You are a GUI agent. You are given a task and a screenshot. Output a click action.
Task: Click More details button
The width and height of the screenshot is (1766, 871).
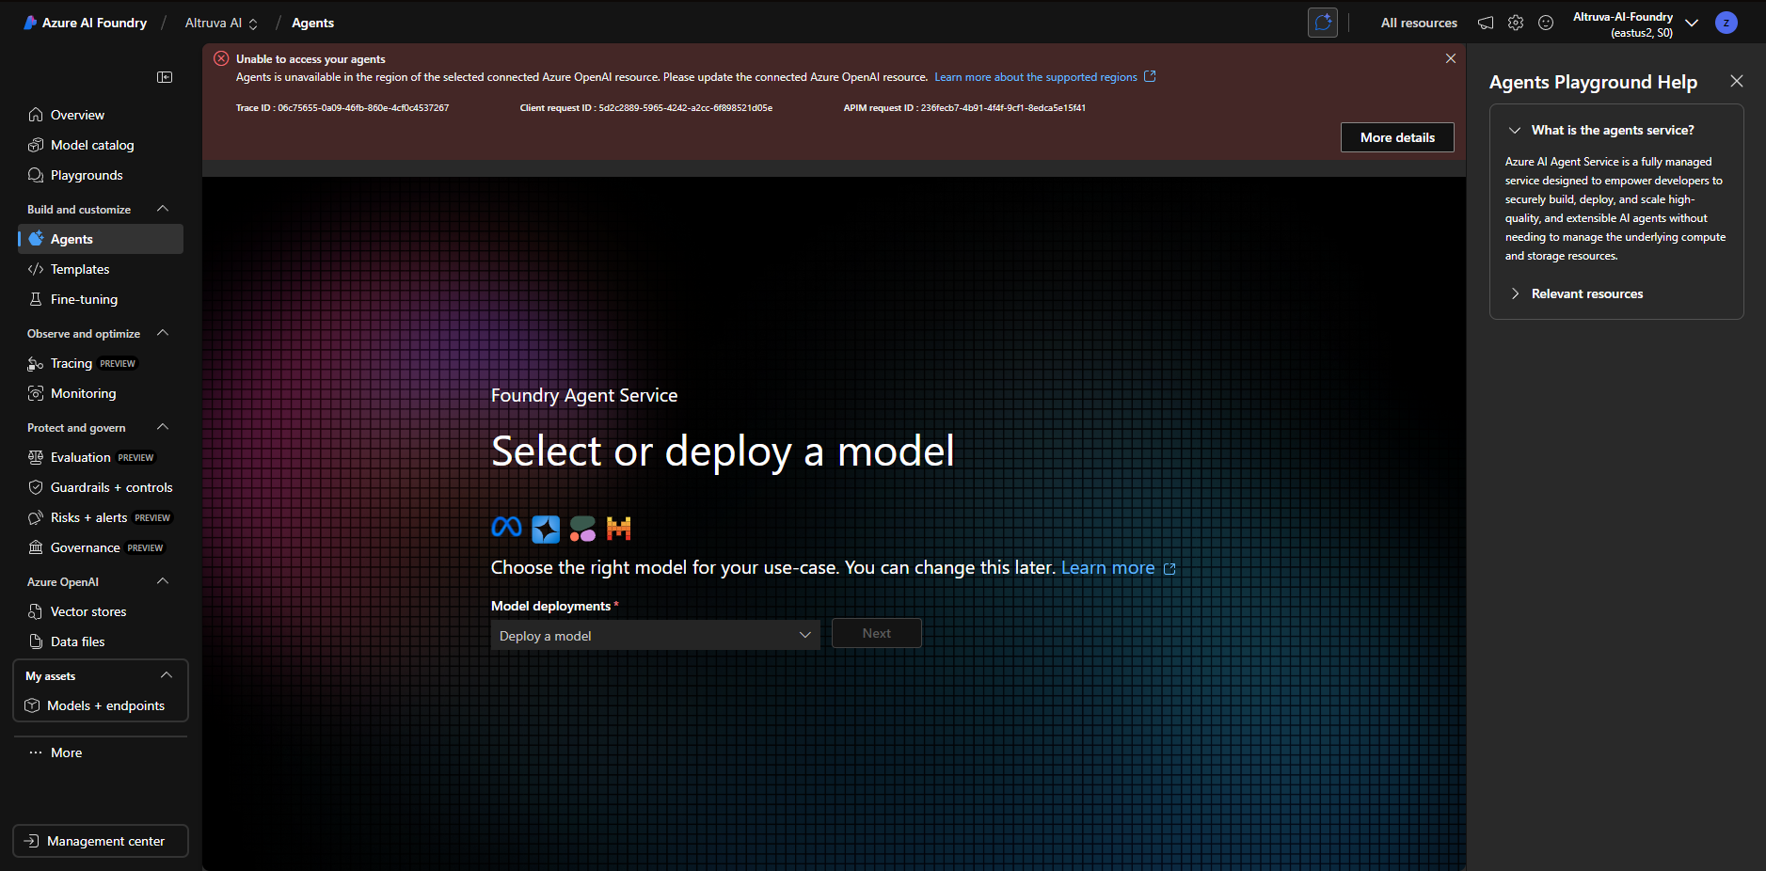[1397, 137]
